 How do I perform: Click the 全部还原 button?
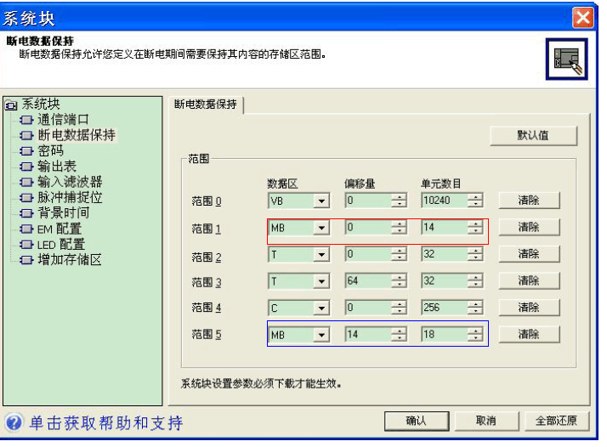[x=557, y=421]
